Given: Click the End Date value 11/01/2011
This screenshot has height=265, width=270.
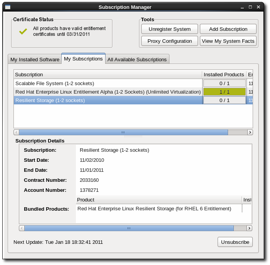Looking at the screenshot, I should point(92,170).
